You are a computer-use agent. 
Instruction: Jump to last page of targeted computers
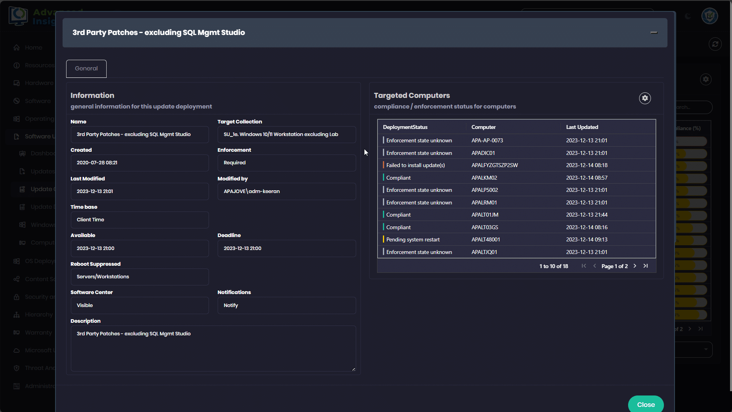pyautogui.click(x=645, y=266)
